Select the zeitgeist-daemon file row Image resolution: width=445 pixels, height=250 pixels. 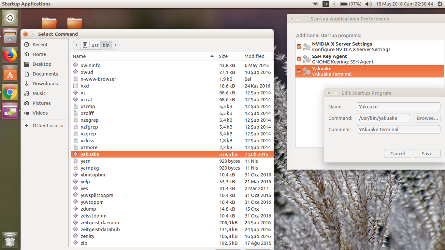pyautogui.click(x=172, y=223)
